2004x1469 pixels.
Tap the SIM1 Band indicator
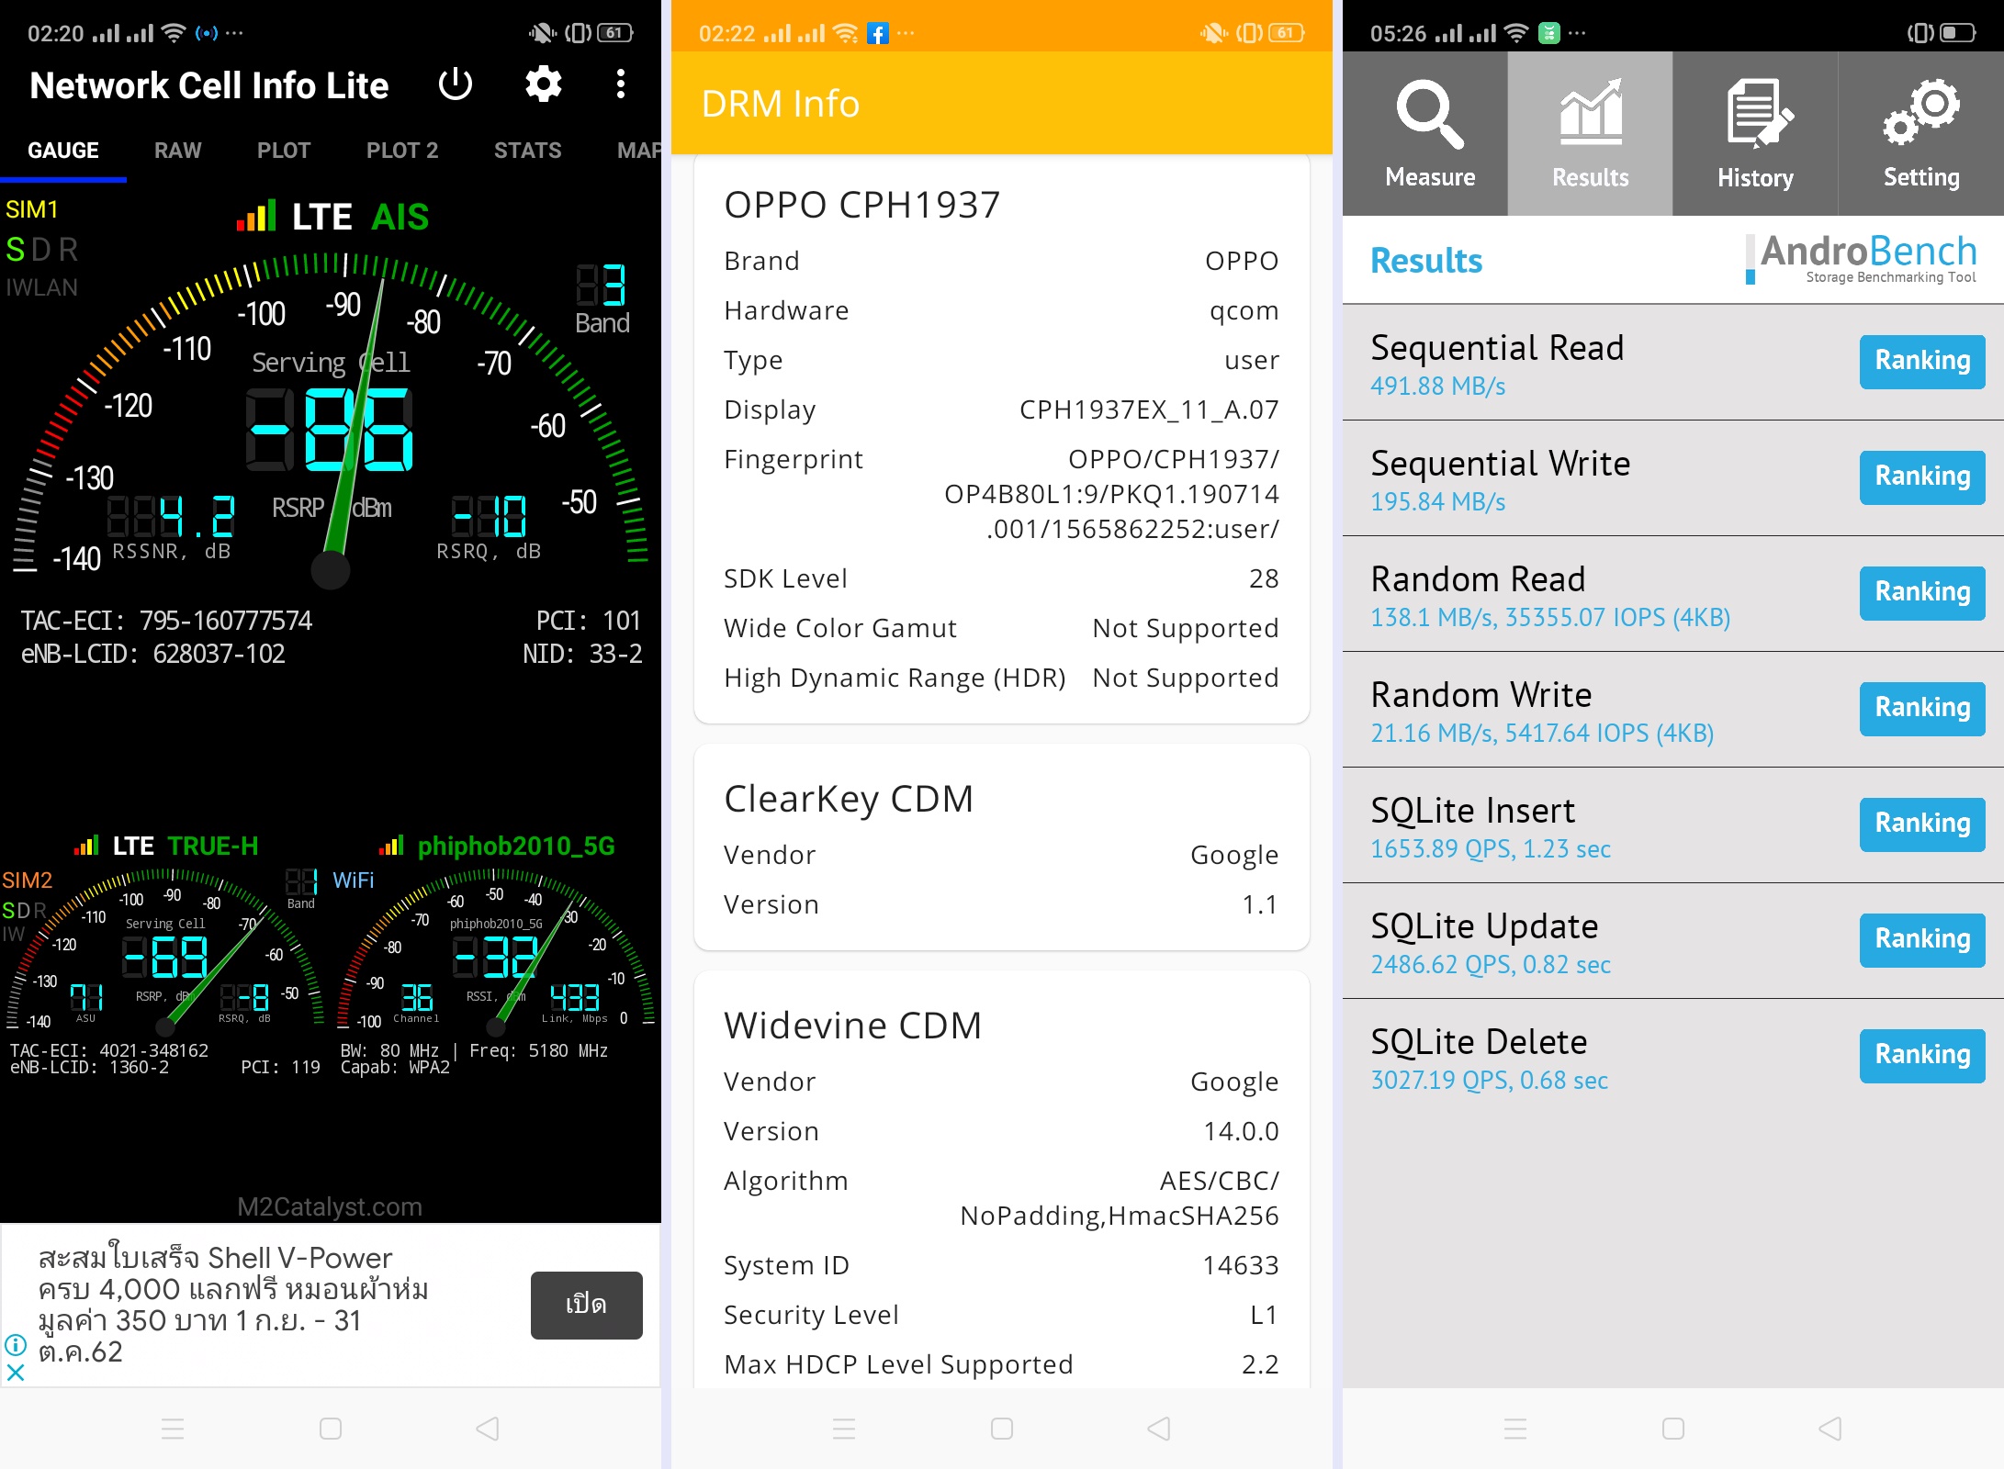(x=602, y=300)
